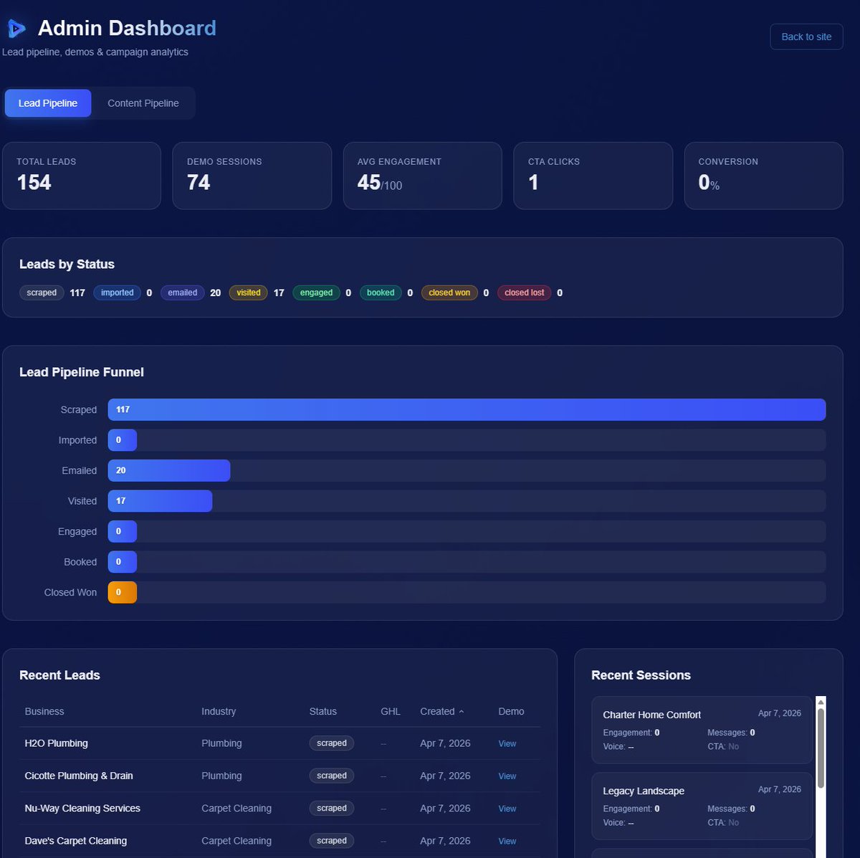The height and width of the screenshot is (858, 860).
Task: Open the Legacy Landscape session card
Action: (702, 806)
